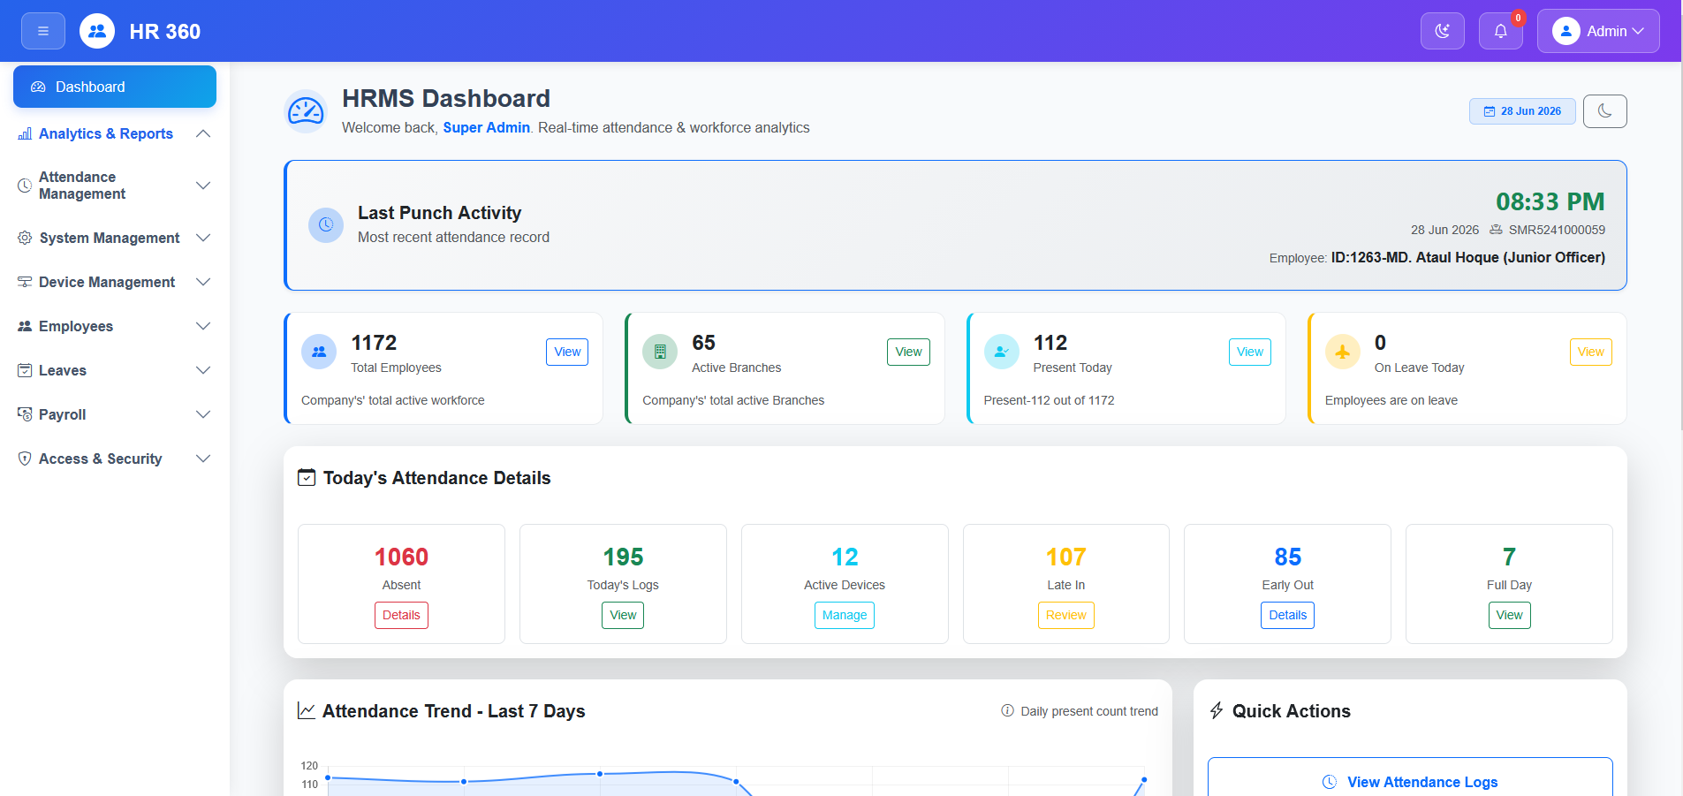The image size is (1683, 796).
Task: Click the Active Branches building icon
Action: [660, 352]
